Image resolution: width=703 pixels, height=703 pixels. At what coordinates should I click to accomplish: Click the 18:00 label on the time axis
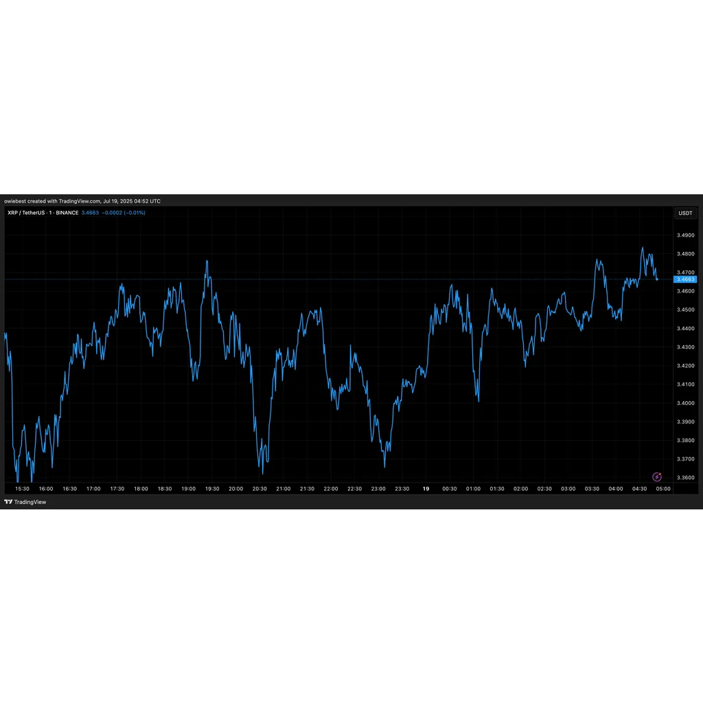coord(141,489)
